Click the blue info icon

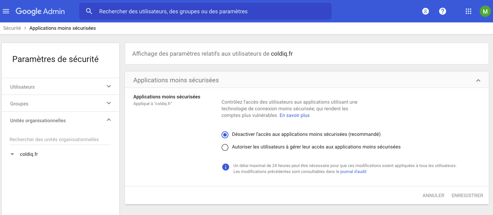coord(226,167)
